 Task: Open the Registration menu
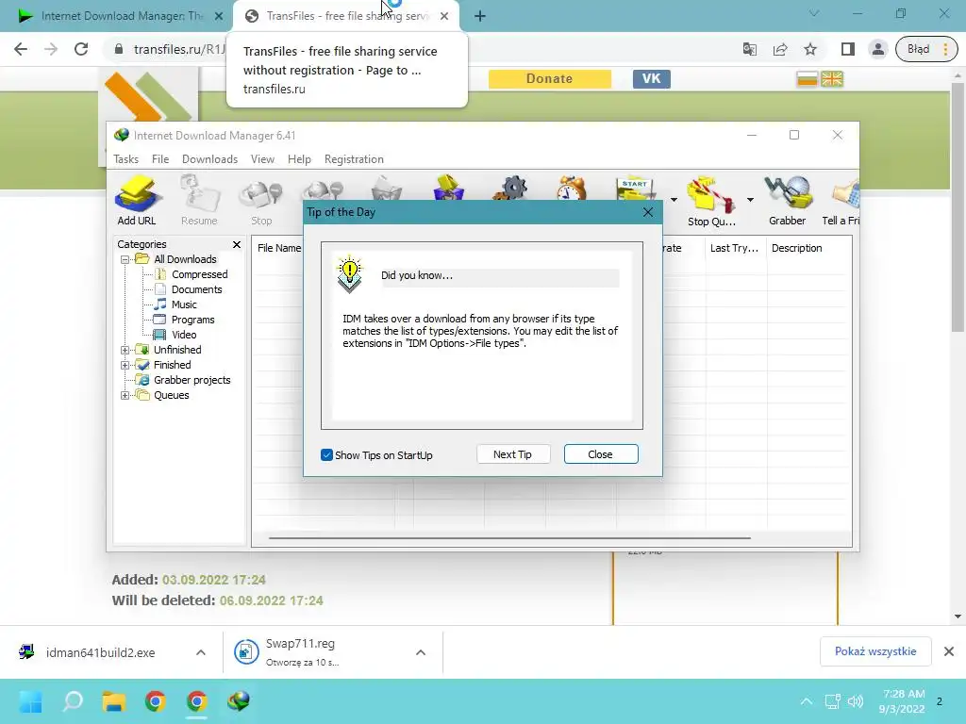click(354, 158)
